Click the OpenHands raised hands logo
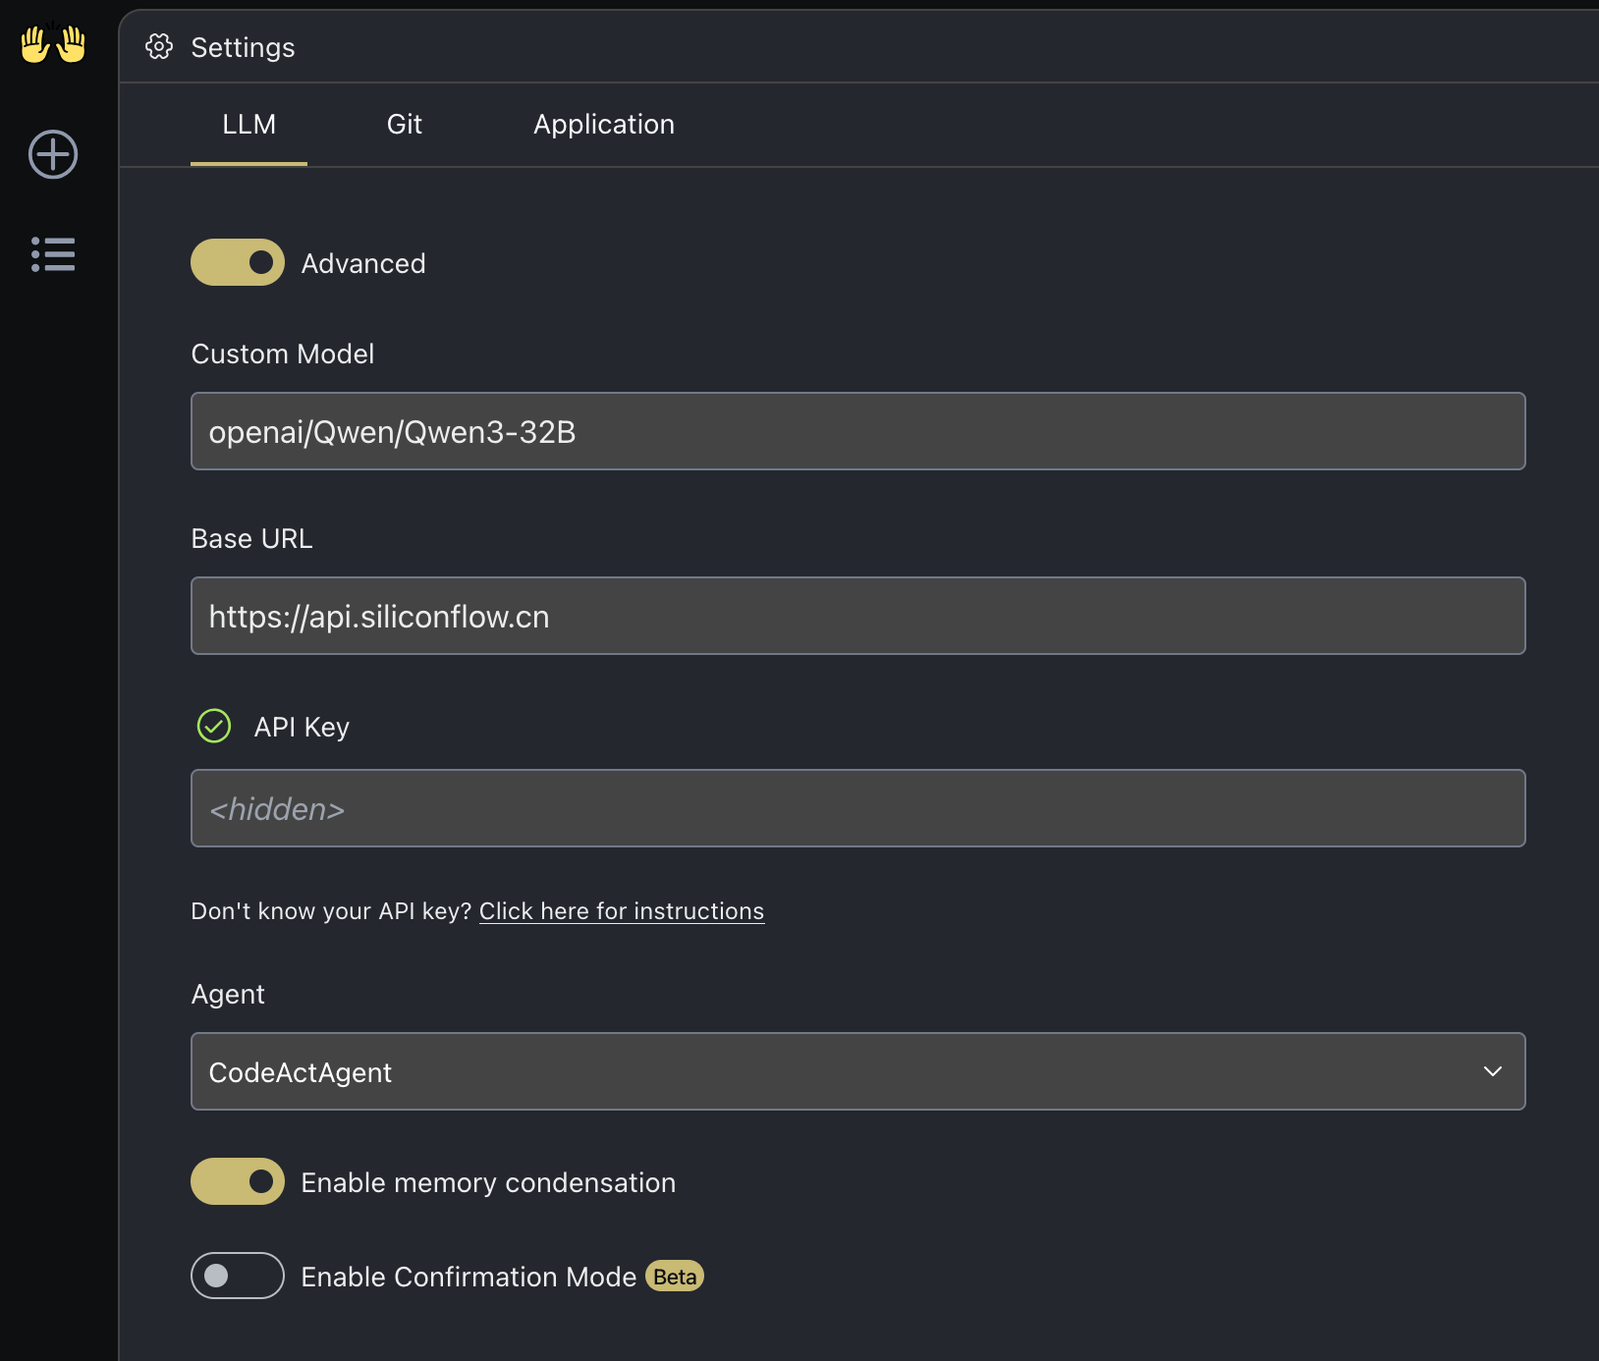 53,44
